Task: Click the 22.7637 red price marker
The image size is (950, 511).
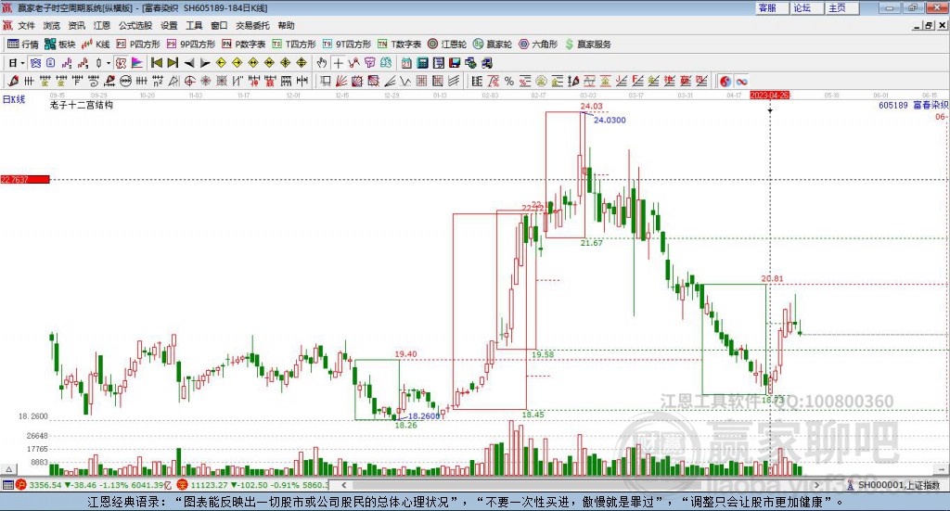Action: 25,179
